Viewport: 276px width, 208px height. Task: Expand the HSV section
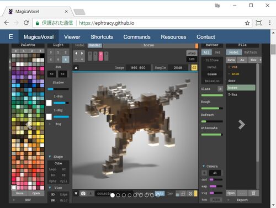(x=14, y=200)
